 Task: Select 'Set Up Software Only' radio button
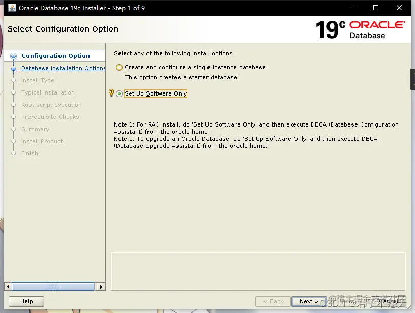point(120,94)
